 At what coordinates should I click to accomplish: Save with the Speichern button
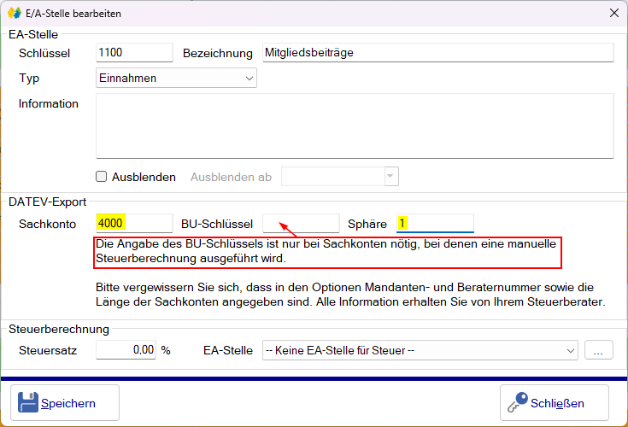[x=65, y=402]
